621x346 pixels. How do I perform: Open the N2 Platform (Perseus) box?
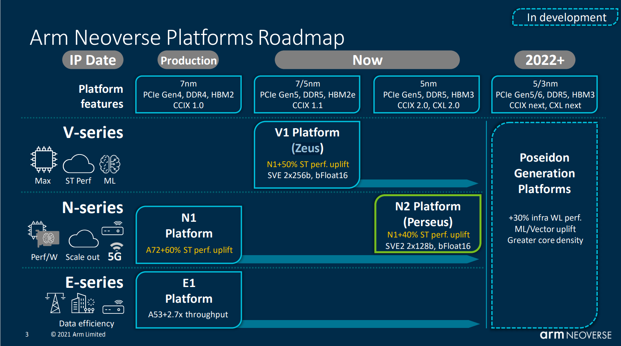(428, 224)
